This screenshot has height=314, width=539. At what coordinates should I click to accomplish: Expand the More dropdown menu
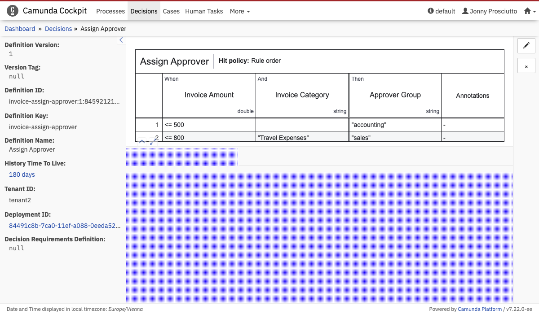coord(240,11)
